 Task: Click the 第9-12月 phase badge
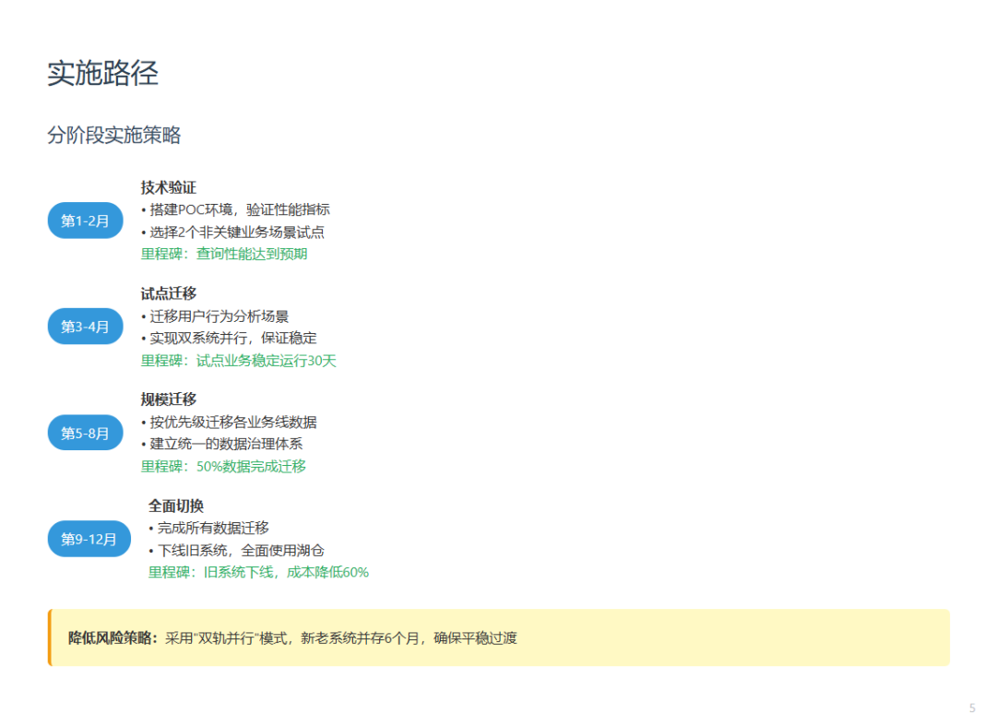89,539
